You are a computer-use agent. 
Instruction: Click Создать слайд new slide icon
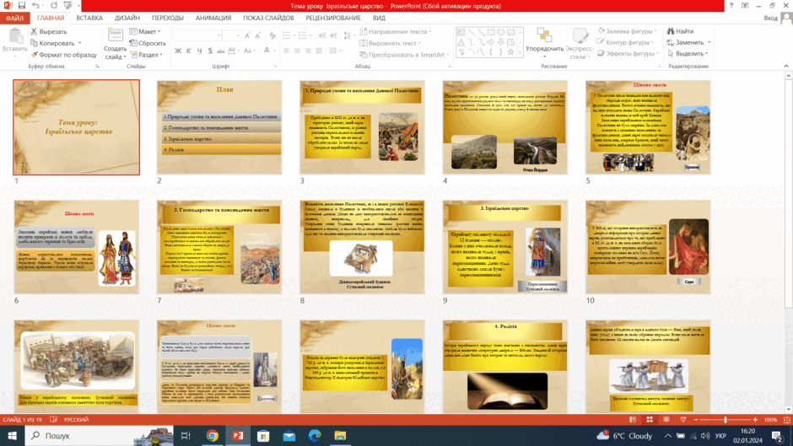point(115,35)
